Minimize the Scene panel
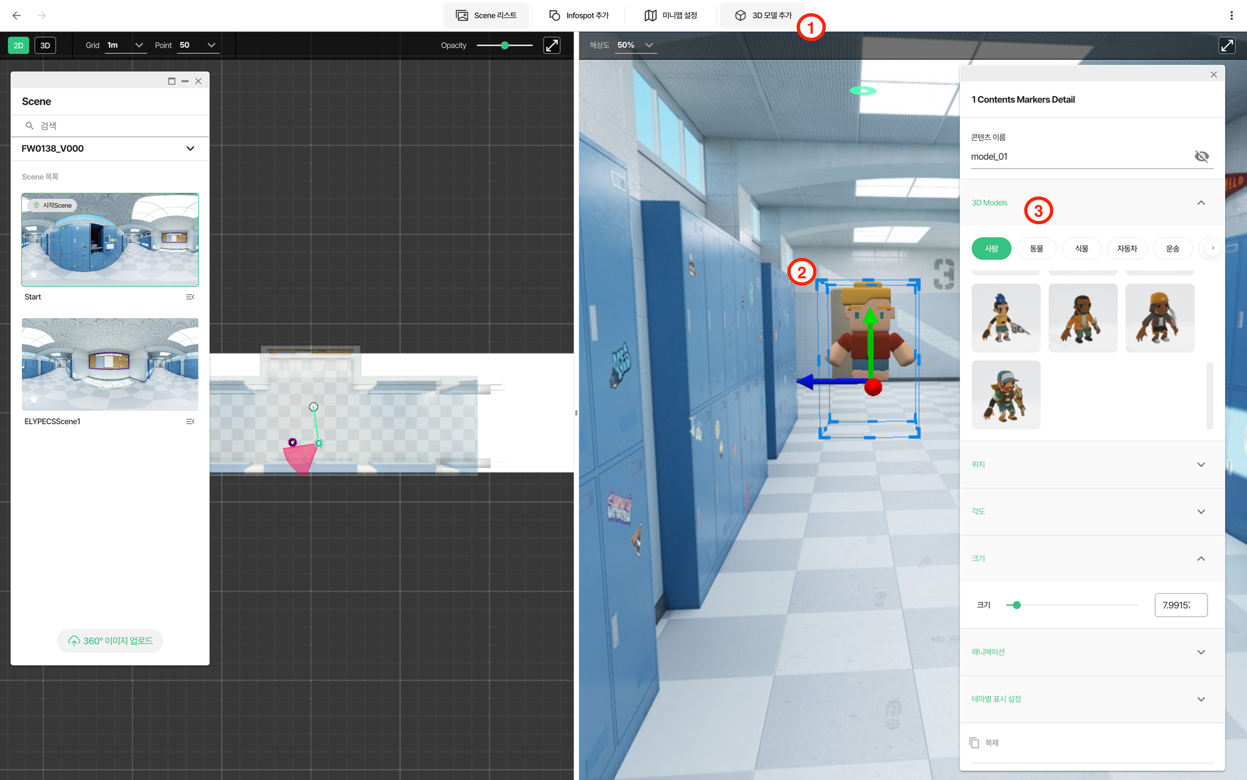Viewport: 1247px width, 780px height. [185, 81]
